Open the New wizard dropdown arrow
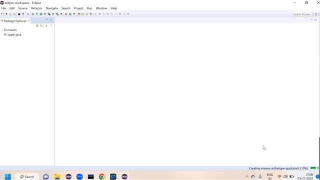This screenshot has width=320, height=180. click(6, 14)
